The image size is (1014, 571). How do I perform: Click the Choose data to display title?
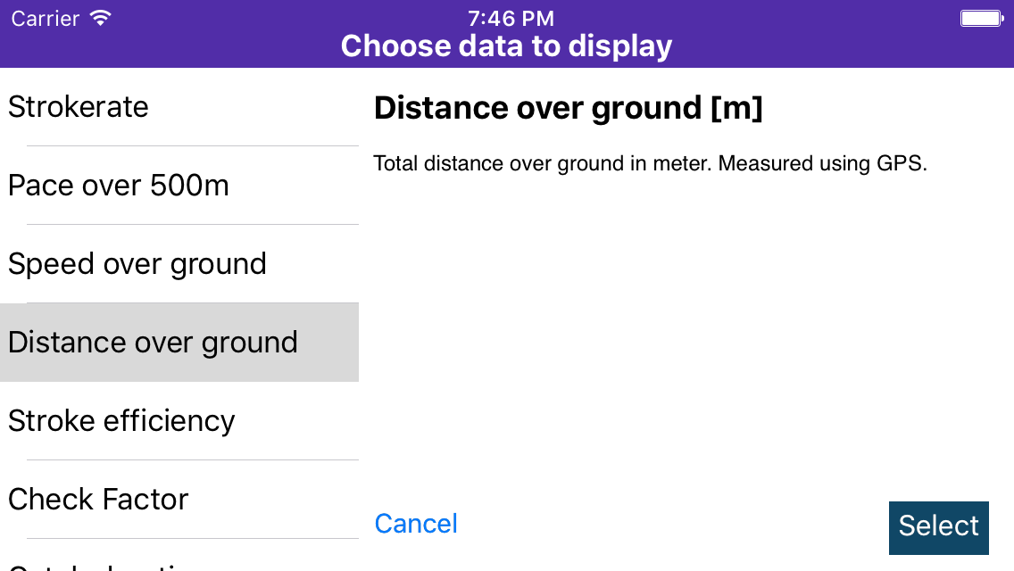tap(506, 46)
